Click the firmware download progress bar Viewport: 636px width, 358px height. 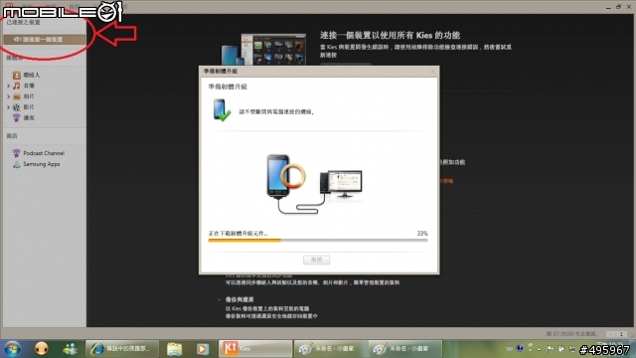coord(318,241)
